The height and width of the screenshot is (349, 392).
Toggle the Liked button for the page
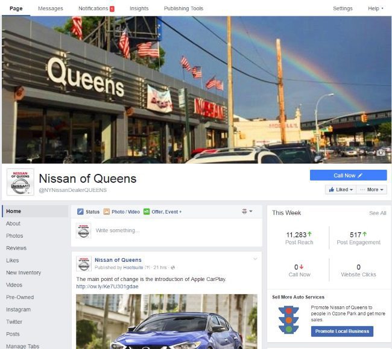pos(341,190)
